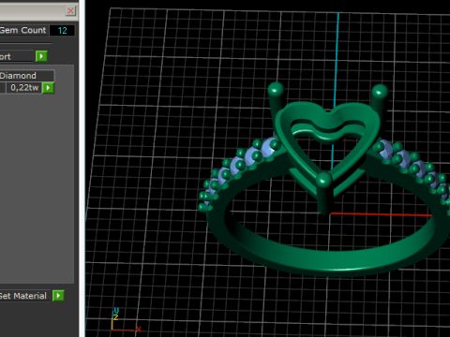This screenshot has width=450, height=337.
Task: Select the Diamond entry field
Action: click(x=27, y=76)
